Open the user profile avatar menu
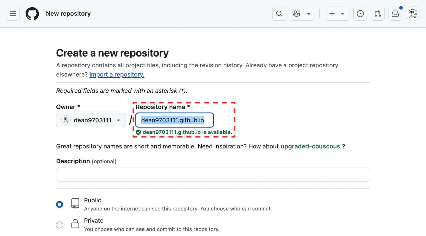This screenshot has width=426, height=236. pos(413,14)
